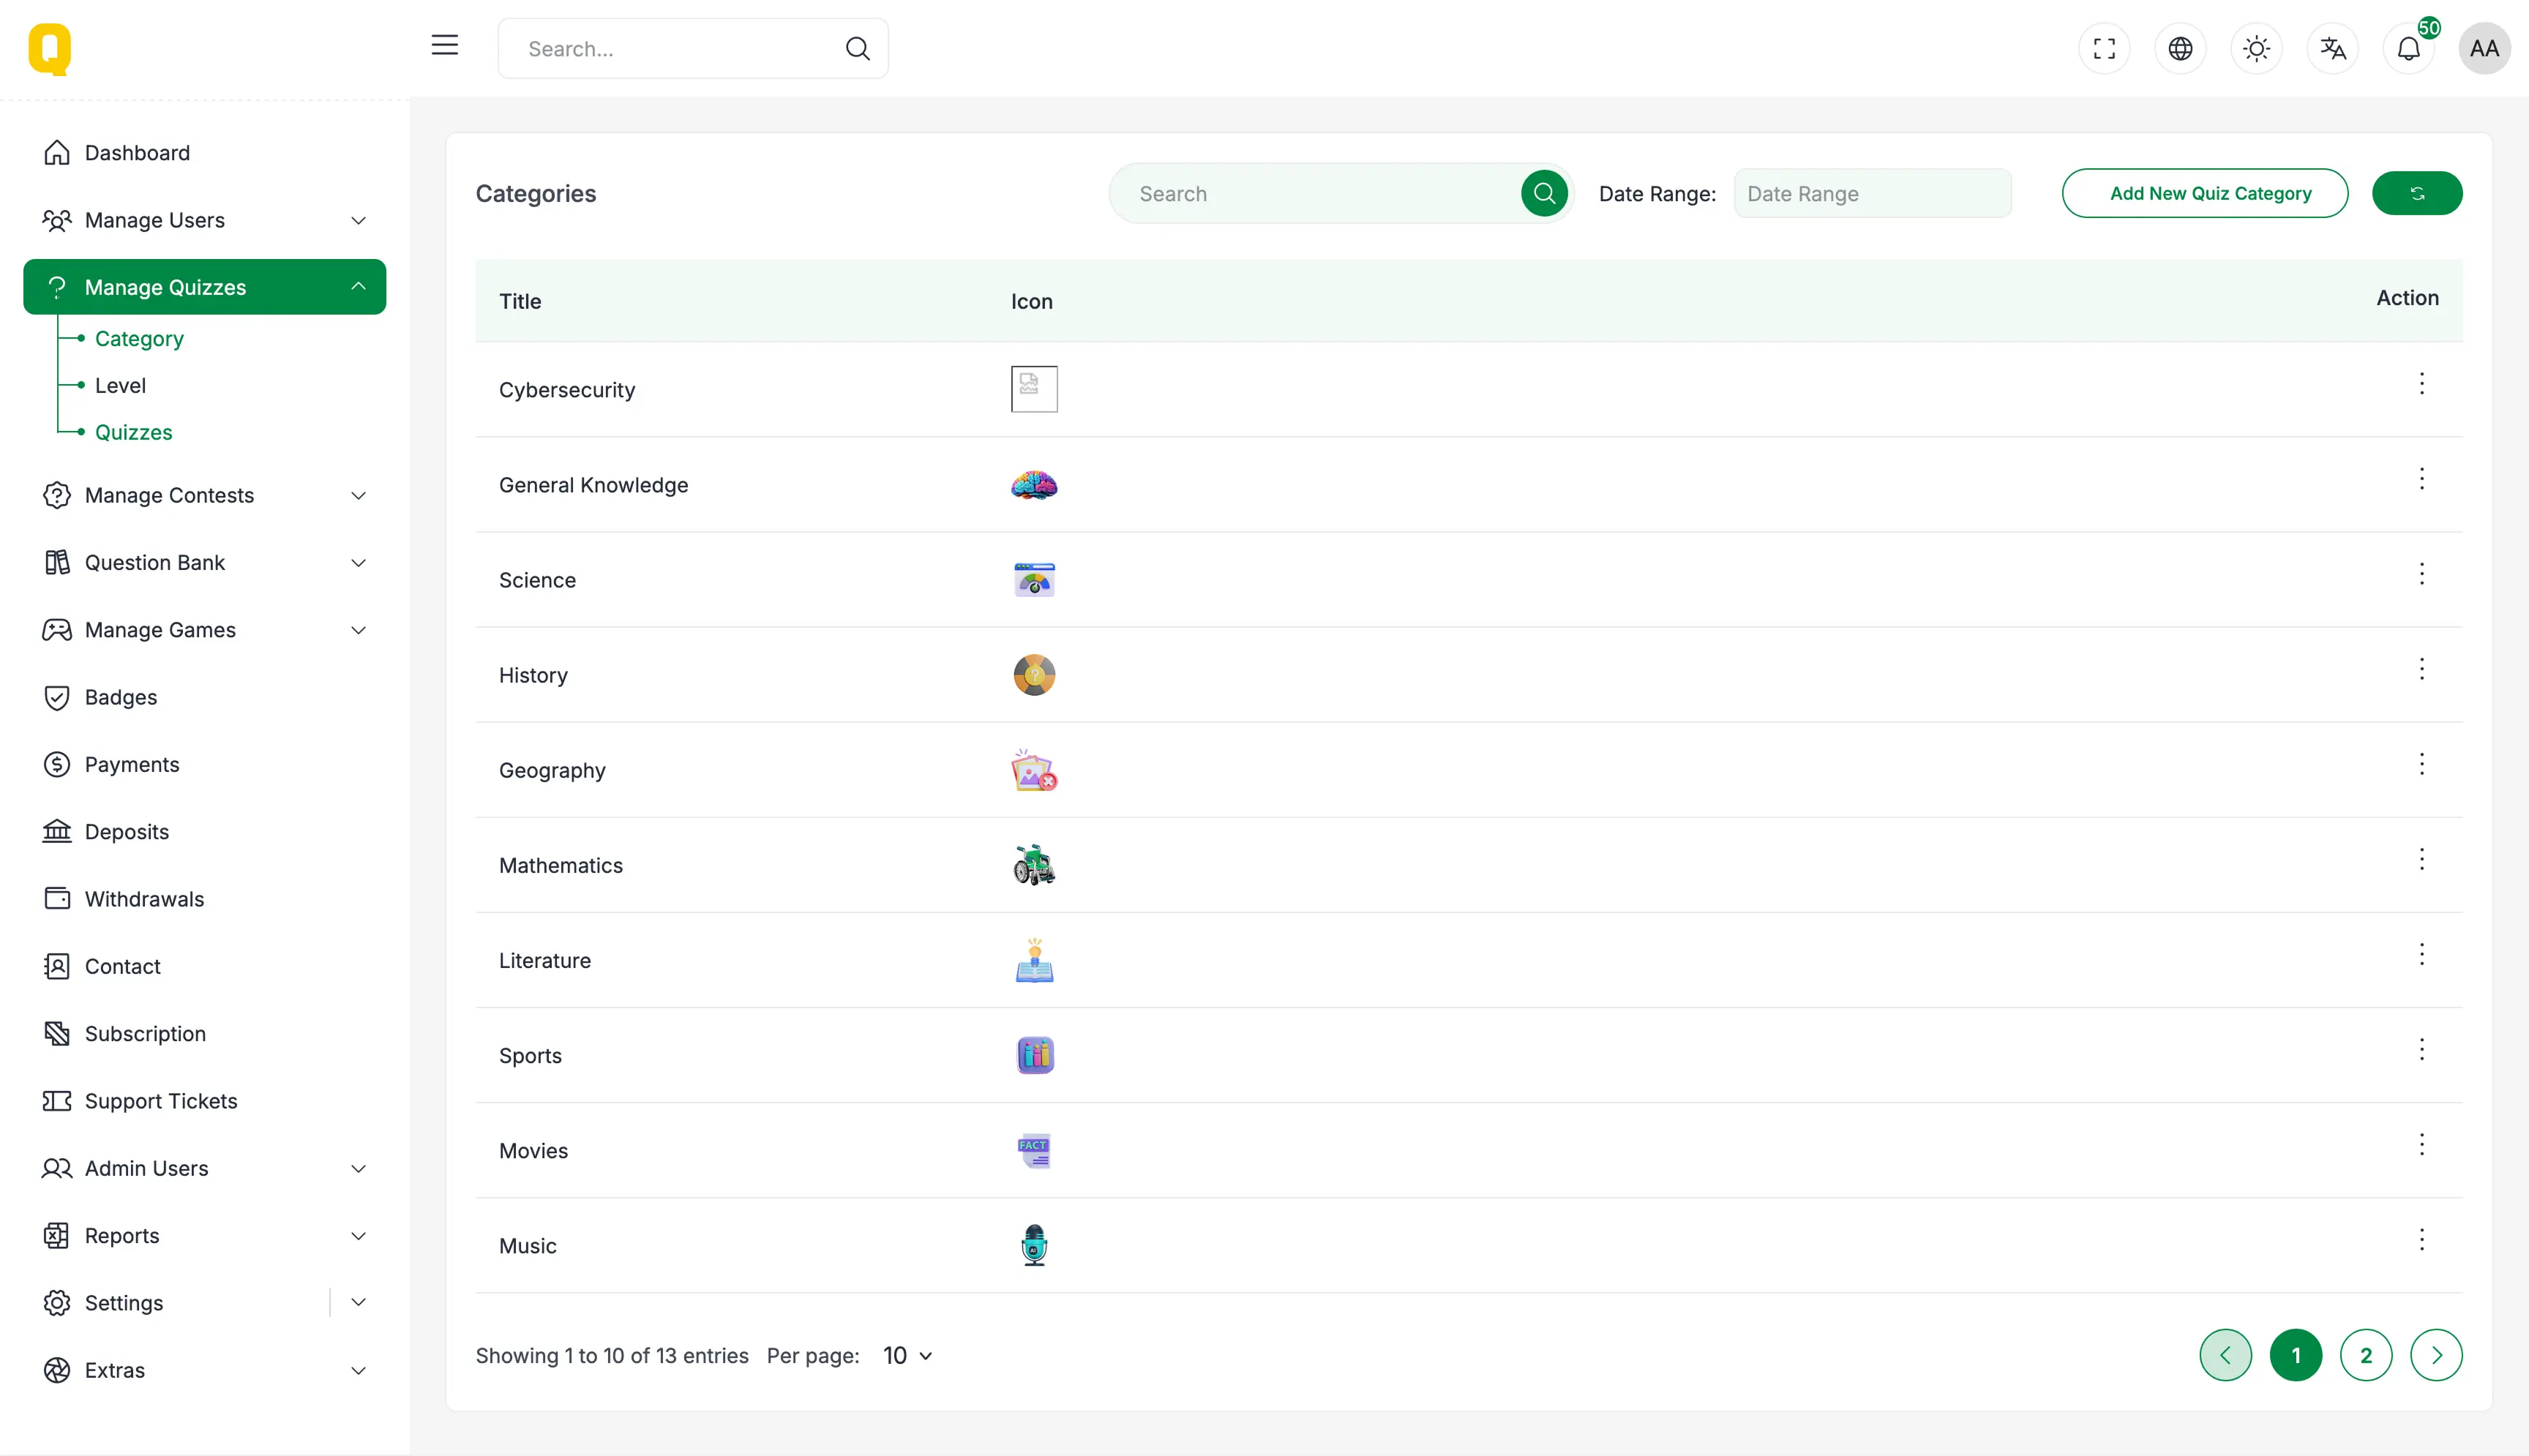The width and height of the screenshot is (2529, 1456).
Task: Click the green search button in Categories
Action: [1544, 193]
